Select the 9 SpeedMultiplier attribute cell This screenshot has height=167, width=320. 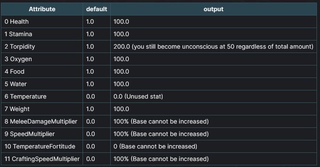tap(42, 134)
